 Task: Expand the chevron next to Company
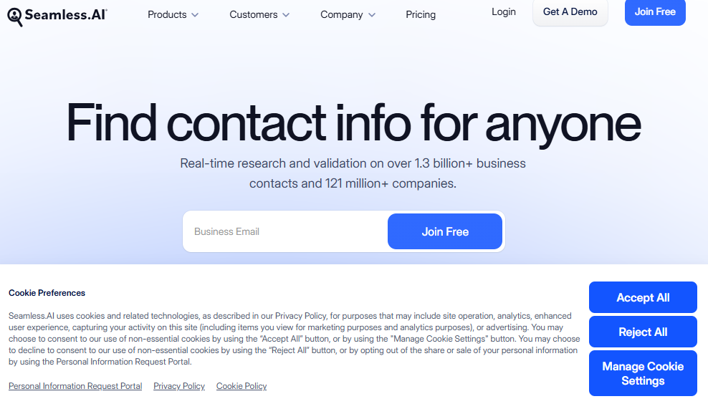371,15
